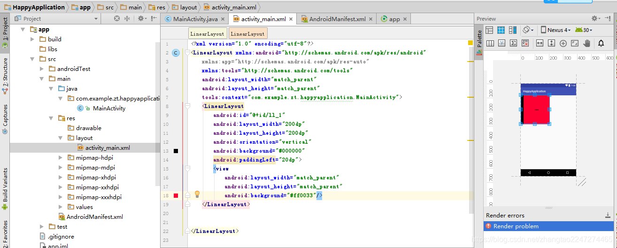The width and height of the screenshot is (617, 248).
Task: Collapse the res folder in project tree
Action: coord(52,118)
